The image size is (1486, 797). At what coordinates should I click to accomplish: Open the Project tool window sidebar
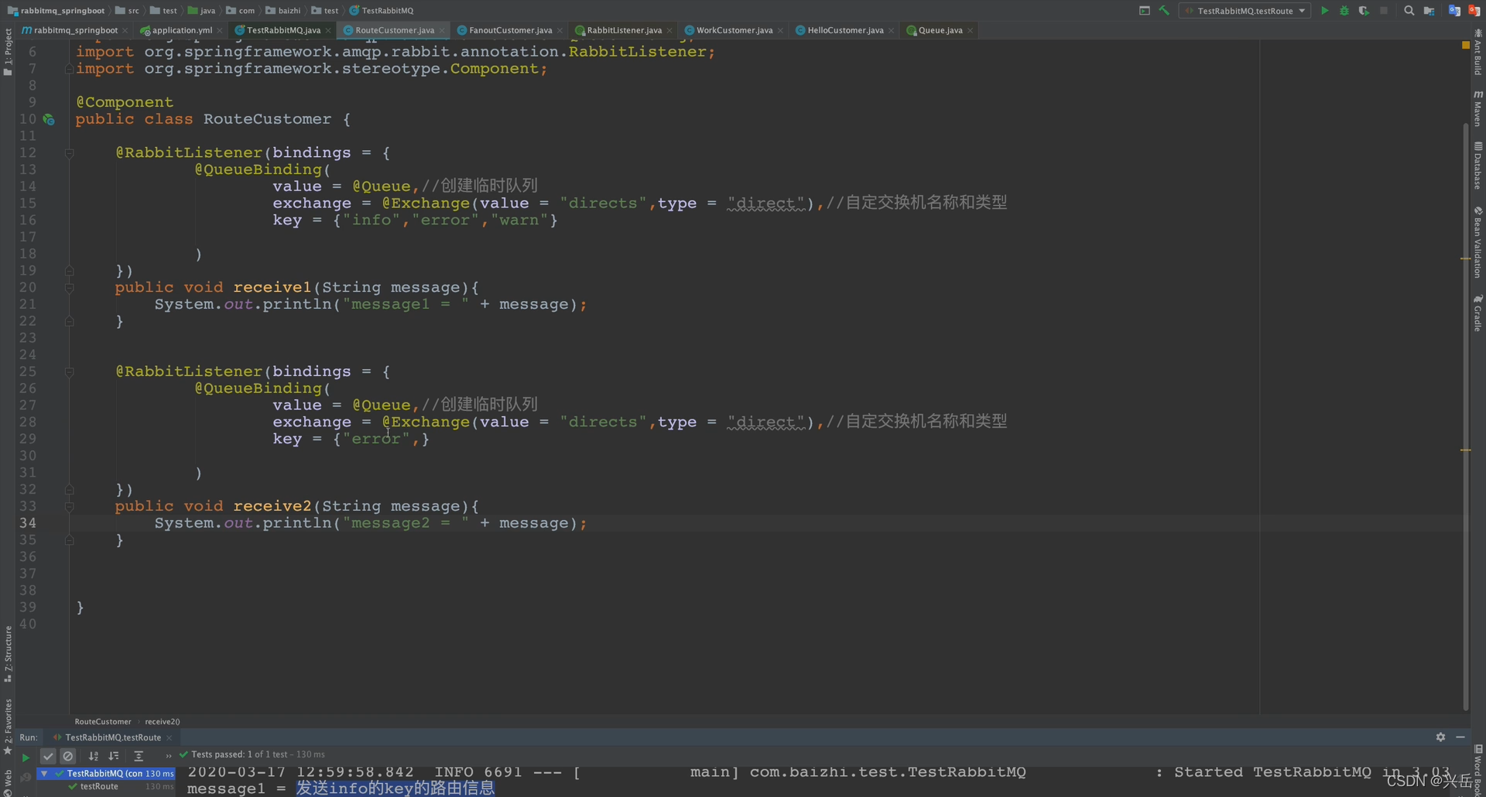[8, 52]
